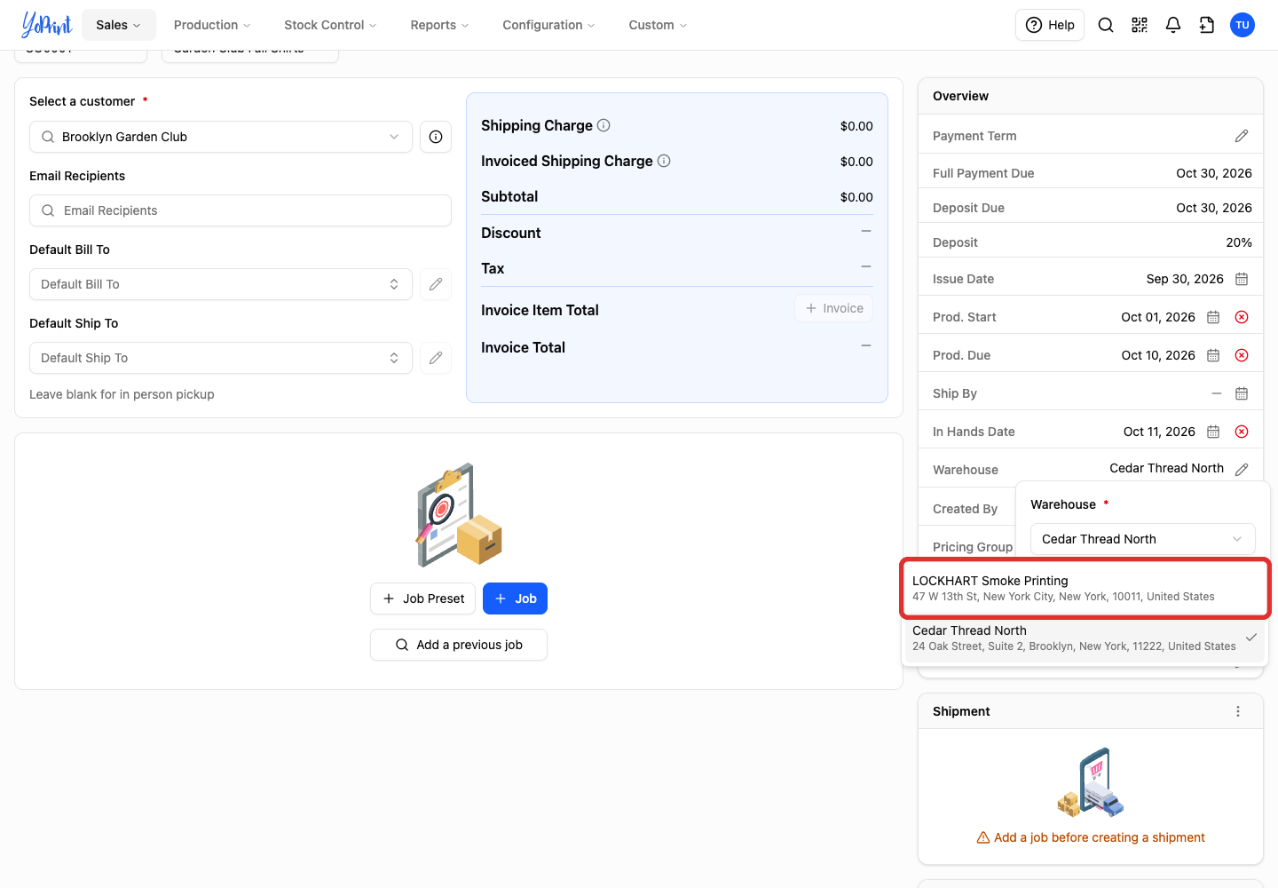Clear the Prod. Due date

[x=1242, y=355]
